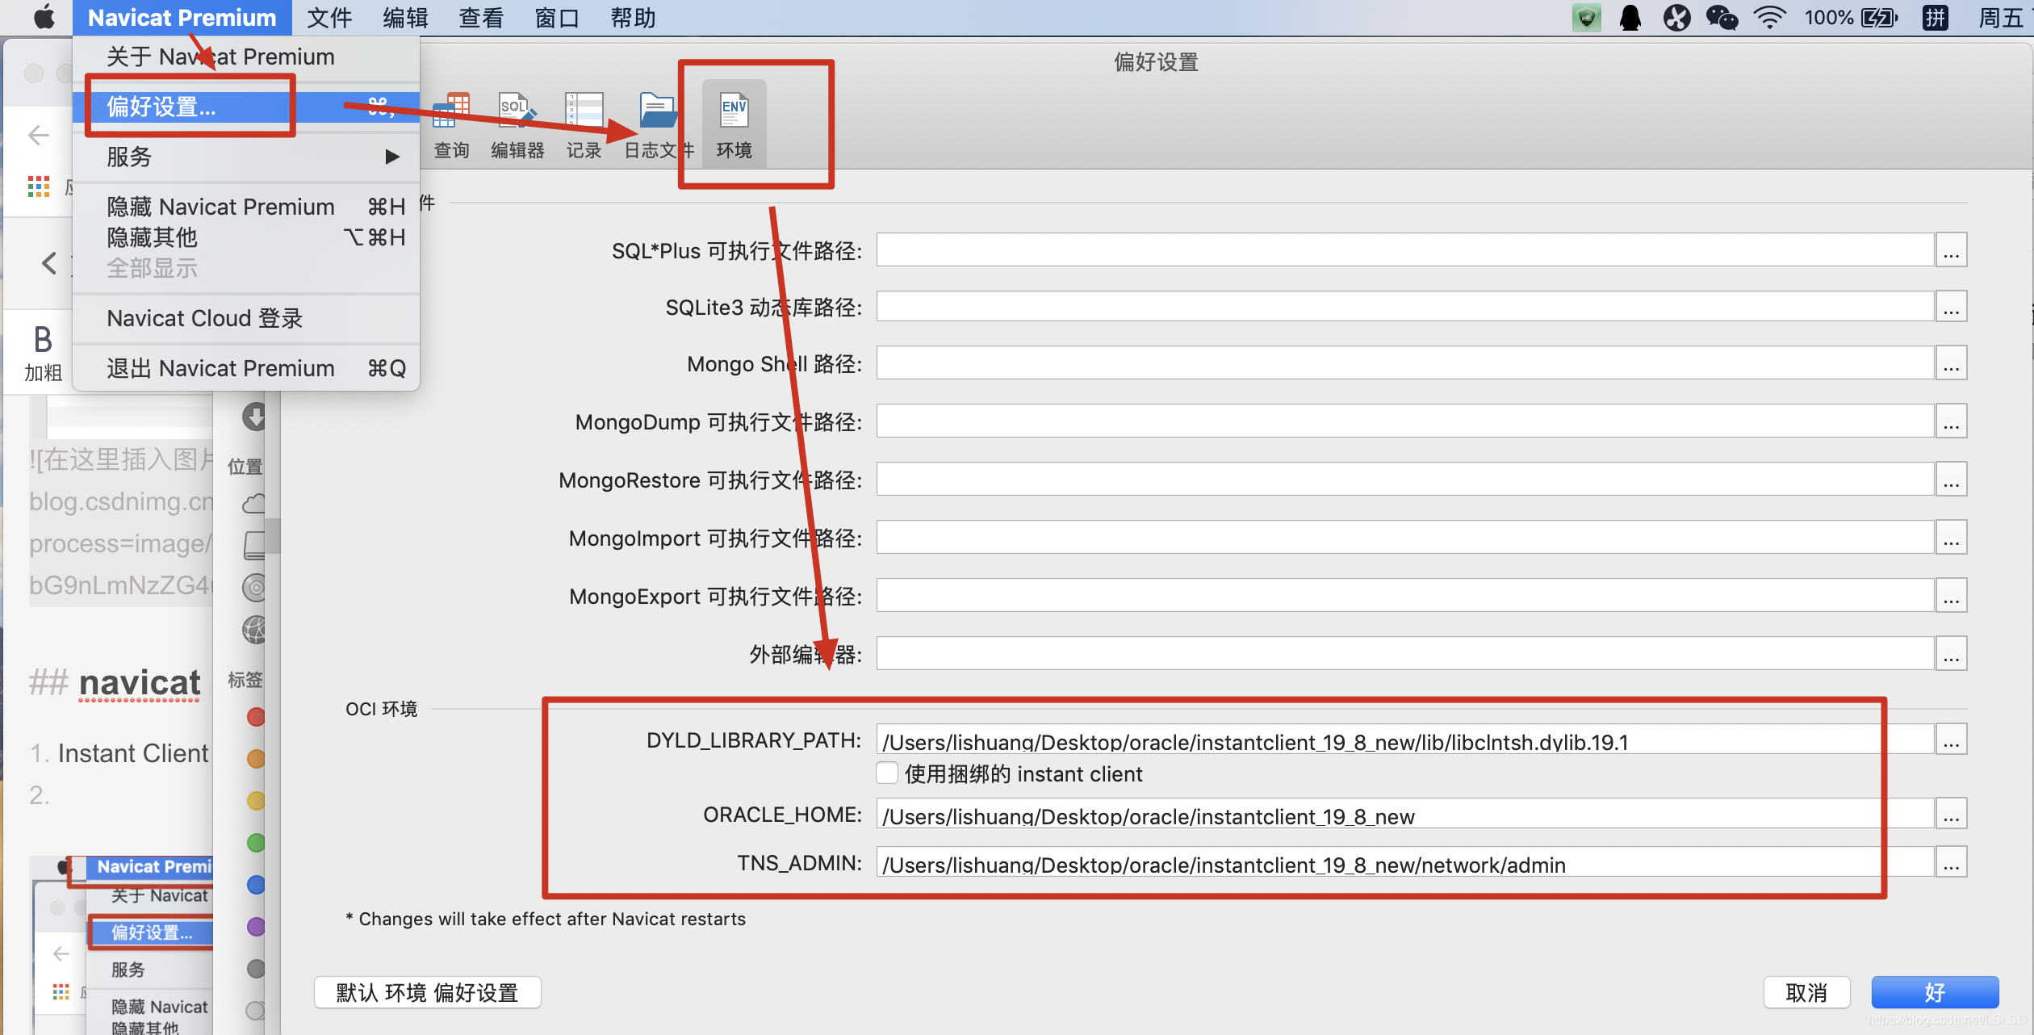2034x1035 pixels.
Task: Open the 环境 (ENV) preferences tab
Action: (x=734, y=123)
